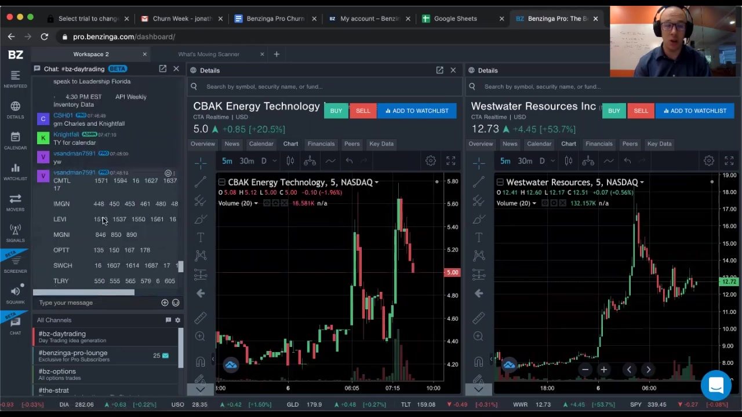Screen dimensions: 742x417
Task: Switch to What's Moving Scanner workspace tab
Action: click(209, 54)
